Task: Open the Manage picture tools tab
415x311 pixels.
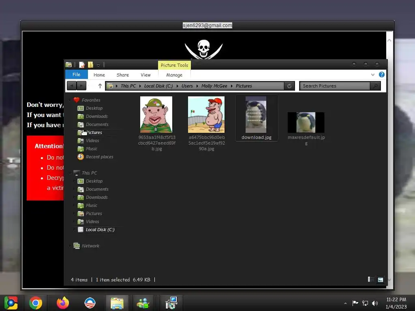Action: click(x=174, y=75)
